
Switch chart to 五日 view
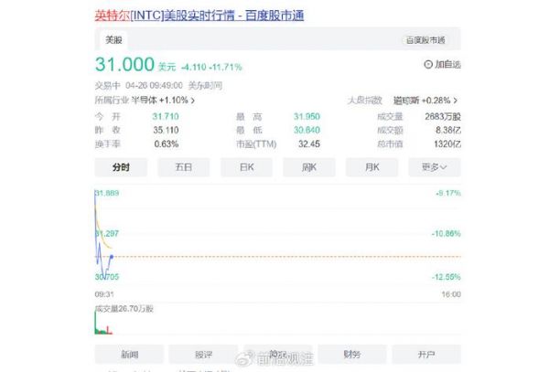coord(183,167)
